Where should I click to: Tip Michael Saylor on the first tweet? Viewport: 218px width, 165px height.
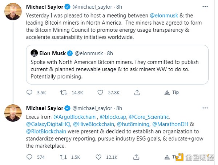click(172, 92)
